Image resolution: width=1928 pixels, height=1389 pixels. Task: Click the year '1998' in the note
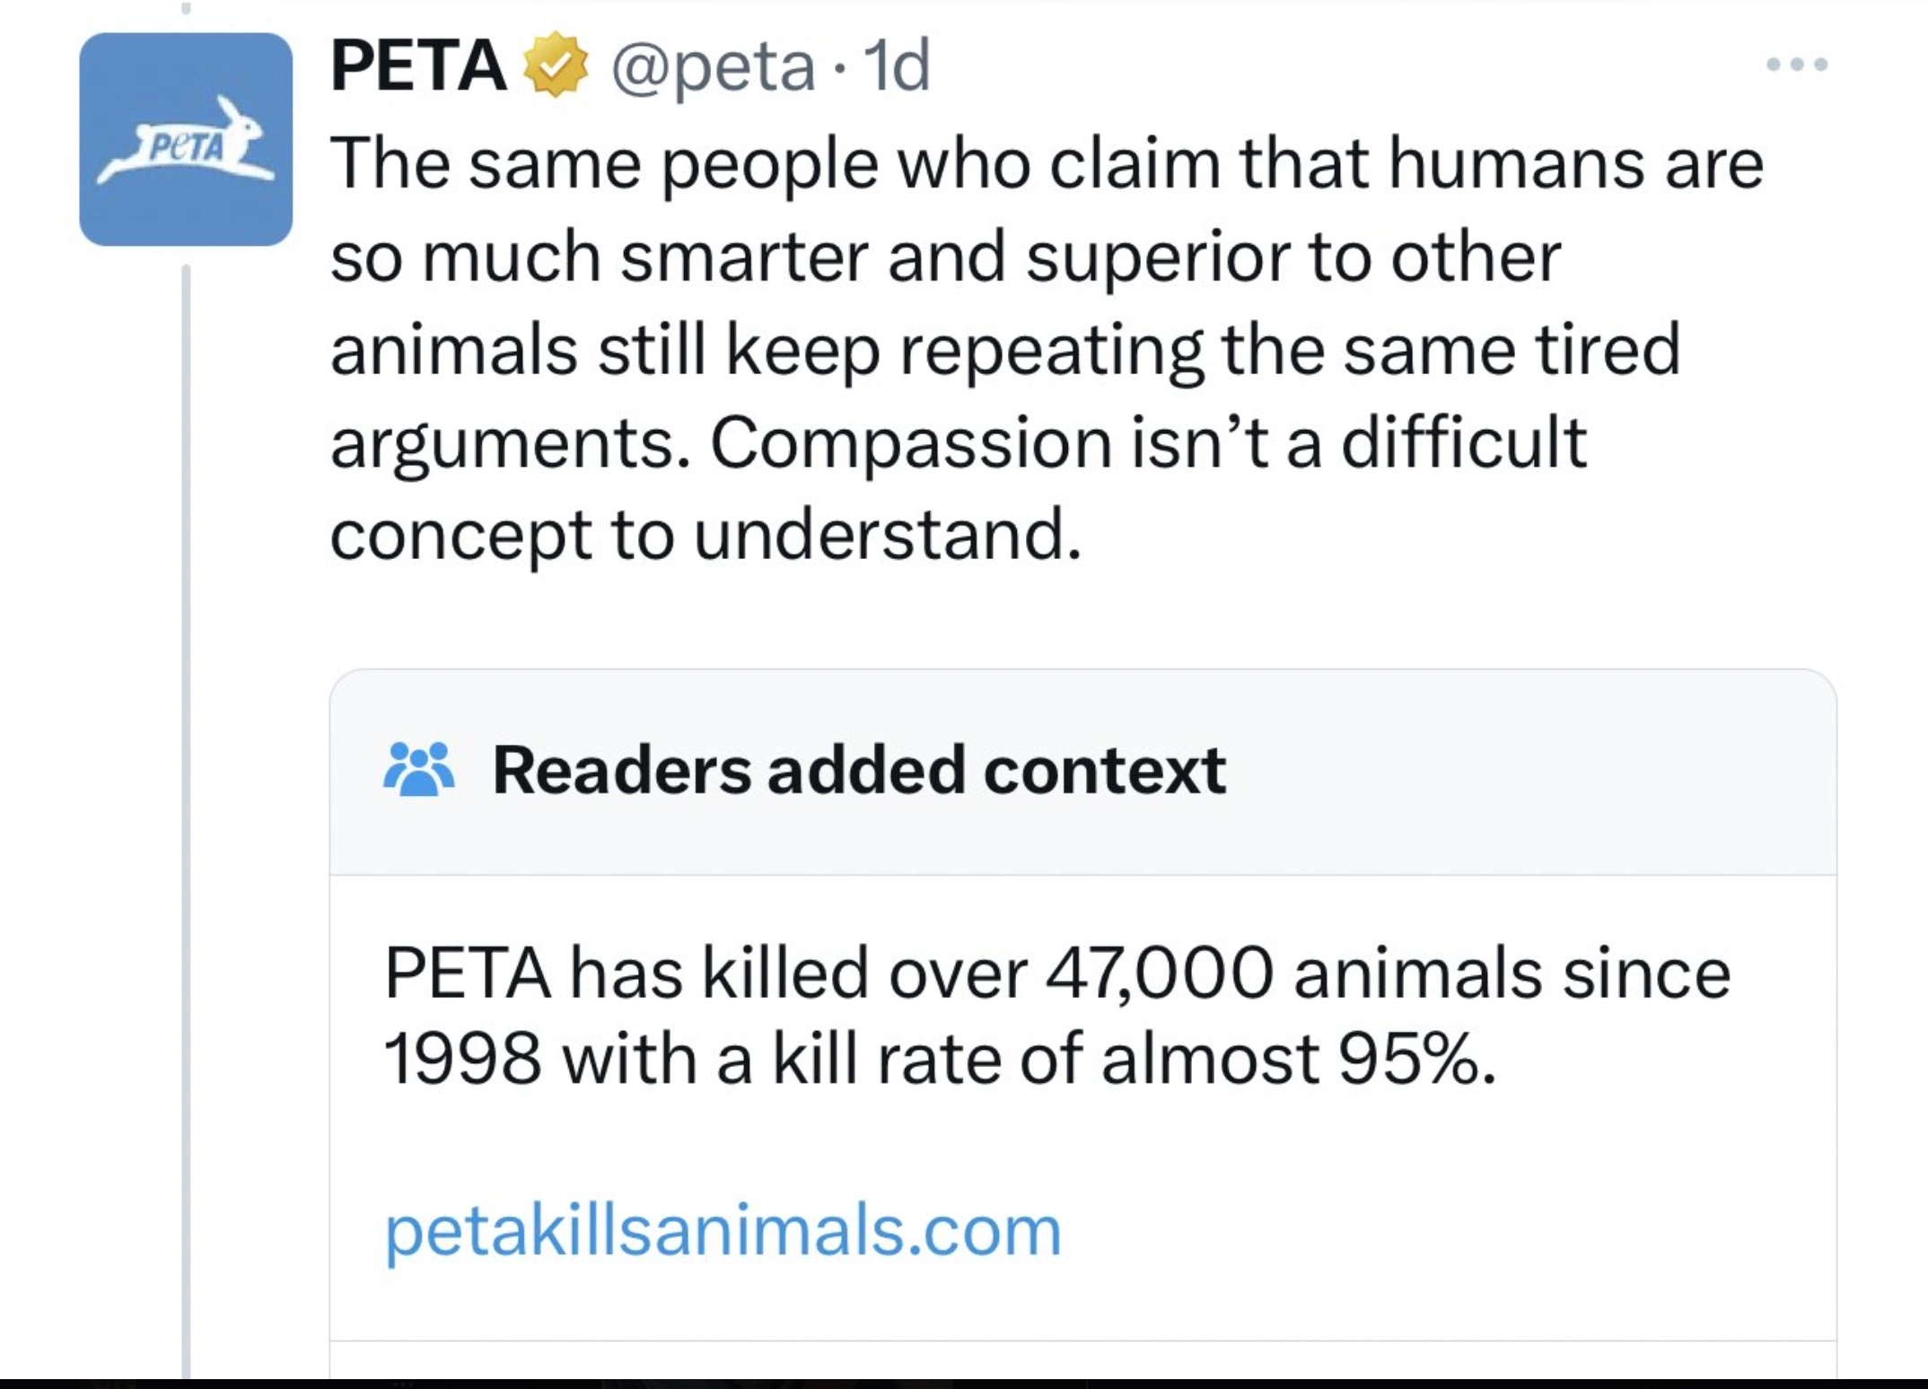pos(462,1060)
